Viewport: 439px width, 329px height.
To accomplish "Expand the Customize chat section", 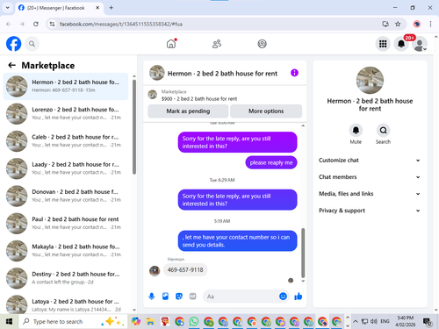I will 370,161.
